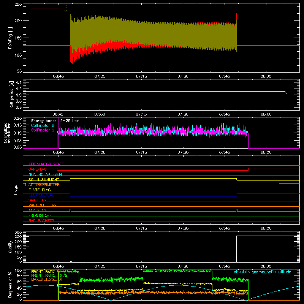Click the 'Degrees or %' axis title

pyautogui.click(x=10, y=285)
